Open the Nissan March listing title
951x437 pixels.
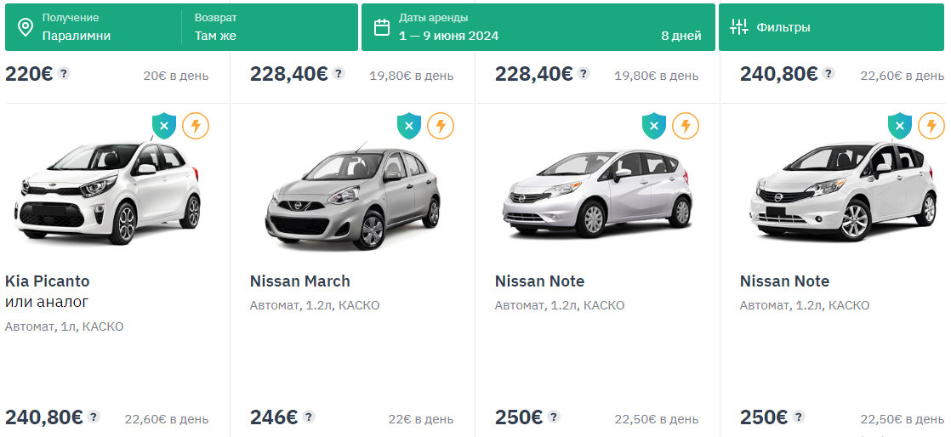[x=300, y=281]
